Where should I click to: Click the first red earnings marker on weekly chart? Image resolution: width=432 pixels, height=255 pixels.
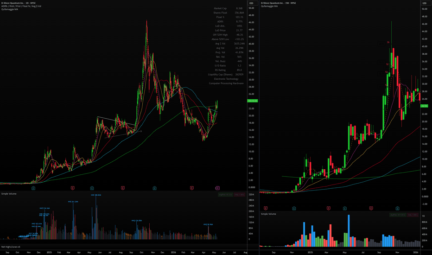click(266, 208)
